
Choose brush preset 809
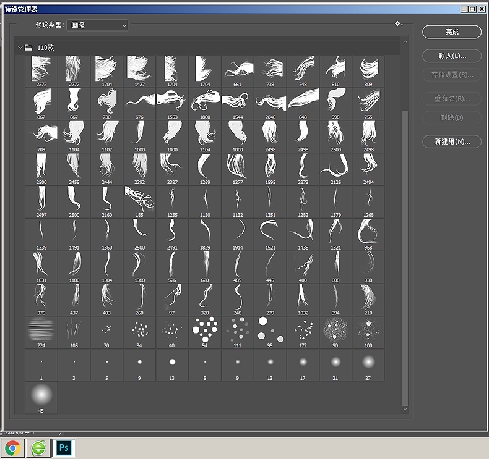coord(368,71)
